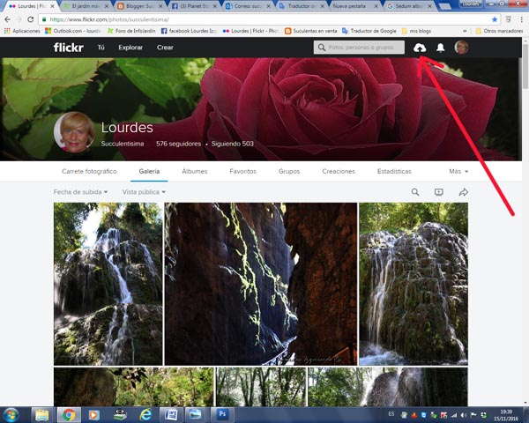Image resolution: width=529 pixels, height=423 pixels.
Task: Open the Suculentas en venta bookmark
Action: (x=310, y=31)
